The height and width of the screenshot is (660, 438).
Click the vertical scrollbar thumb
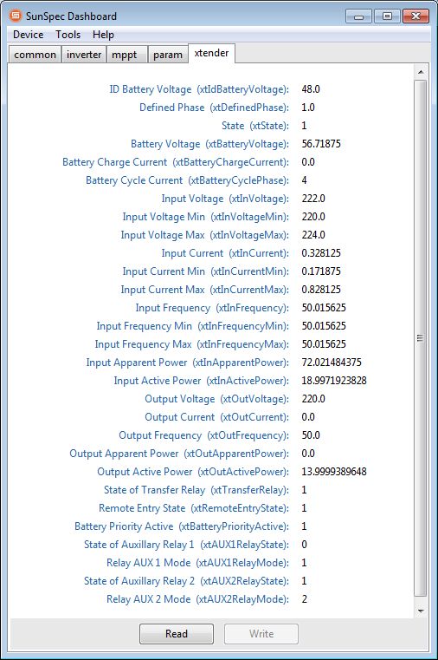coord(421,338)
